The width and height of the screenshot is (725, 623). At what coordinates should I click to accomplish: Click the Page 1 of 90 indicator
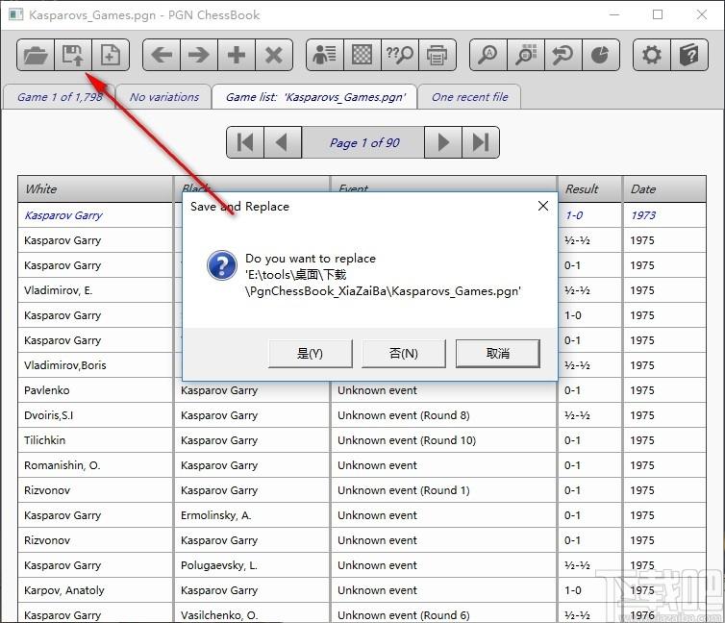(363, 143)
